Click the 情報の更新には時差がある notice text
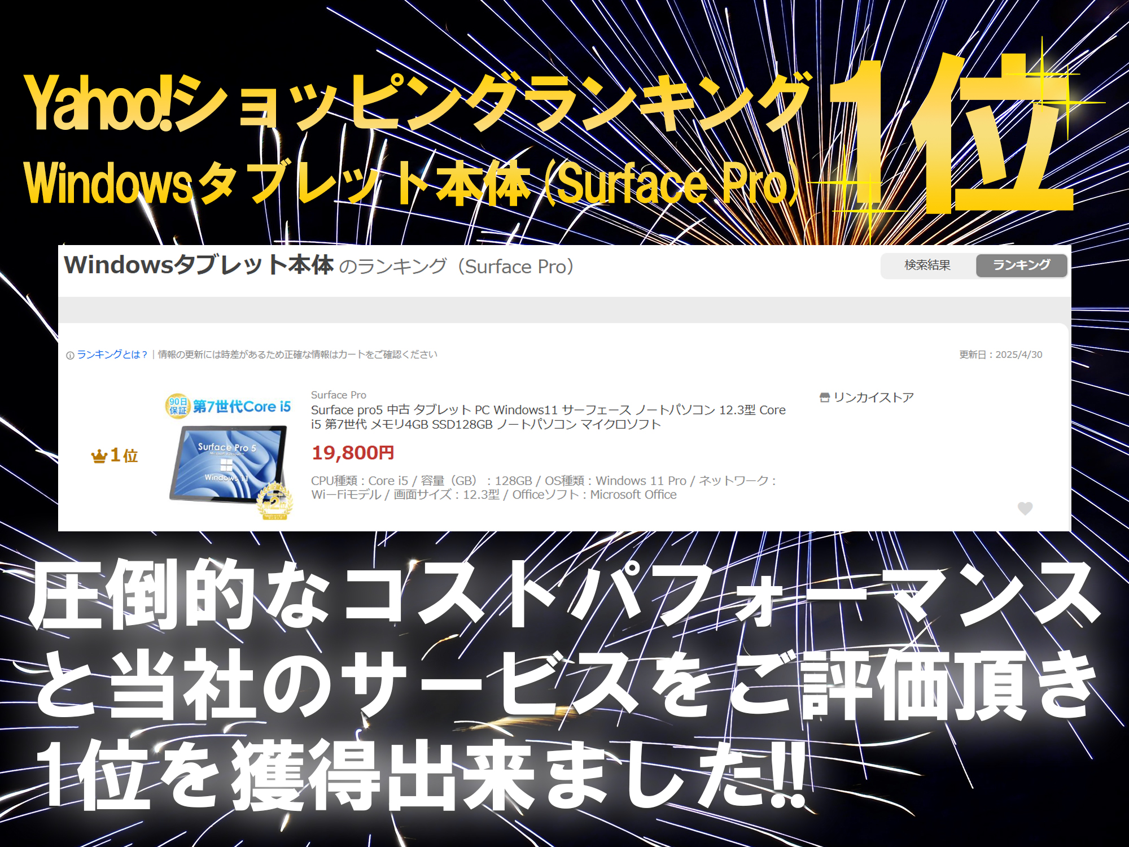The width and height of the screenshot is (1129, 847). [x=297, y=355]
